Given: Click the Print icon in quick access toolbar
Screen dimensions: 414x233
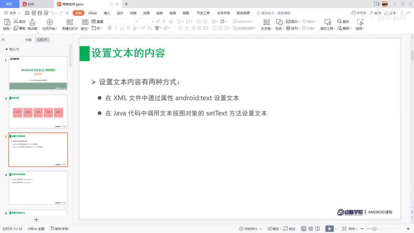Looking at the screenshot, I should pos(39,13).
